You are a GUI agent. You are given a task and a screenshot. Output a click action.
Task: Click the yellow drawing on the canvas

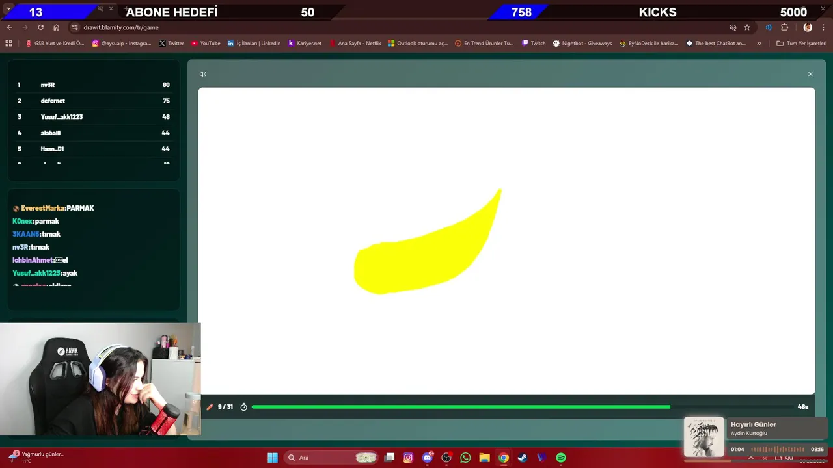point(426,253)
